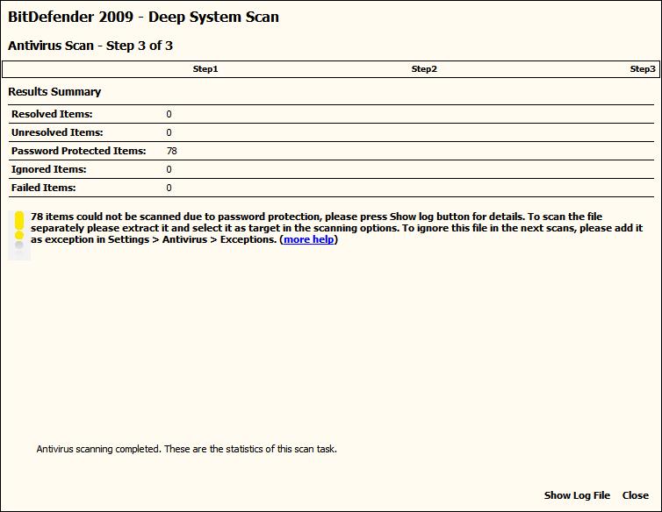Click the Password Protected Items label
662x512 pixels.
pyautogui.click(x=78, y=151)
